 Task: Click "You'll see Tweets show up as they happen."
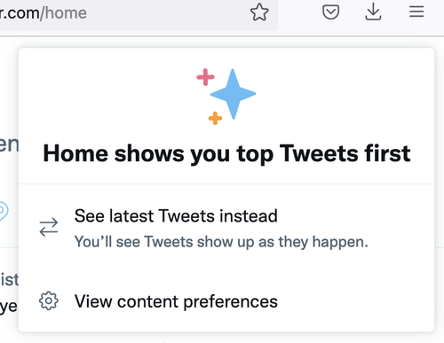[221, 242]
